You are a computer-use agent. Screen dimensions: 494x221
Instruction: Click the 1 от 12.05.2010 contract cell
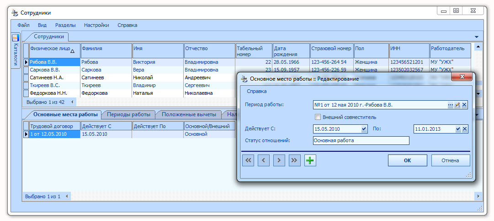tap(55, 134)
